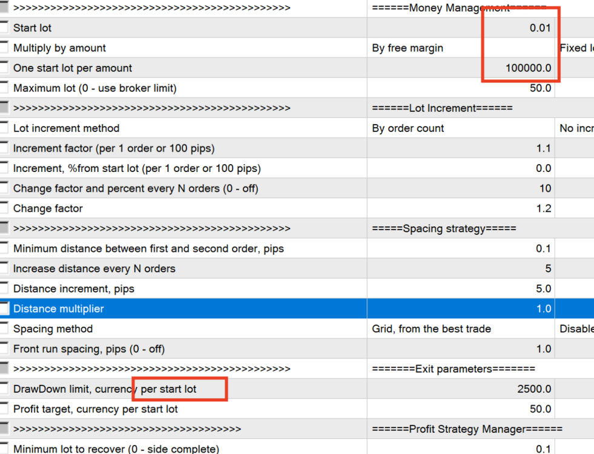Viewport: 594px width, 454px height.
Task: Select the highlighted 'Distance multiplier' label
Action: pos(58,309)
